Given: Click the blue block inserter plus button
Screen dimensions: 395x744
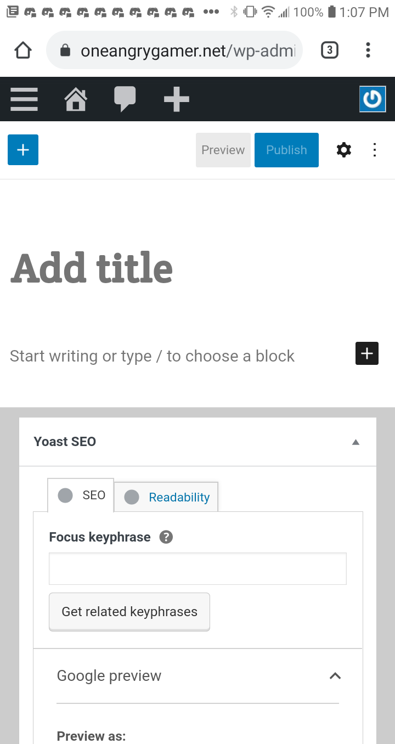Looking at the screenshot, I should (23, 150).
